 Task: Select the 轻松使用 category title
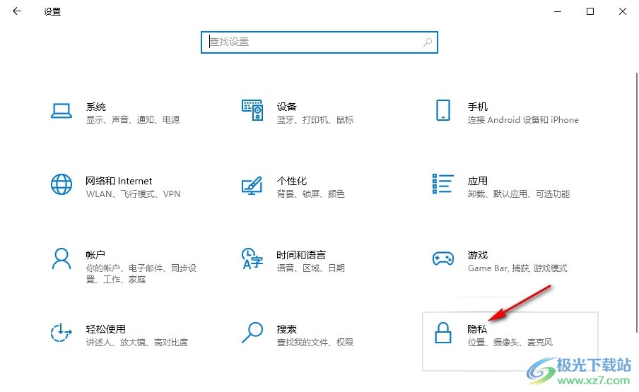106,329
